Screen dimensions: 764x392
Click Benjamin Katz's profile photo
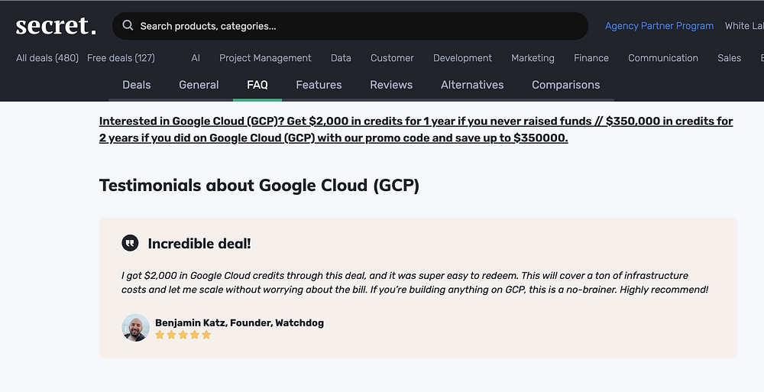click(135, 327)
